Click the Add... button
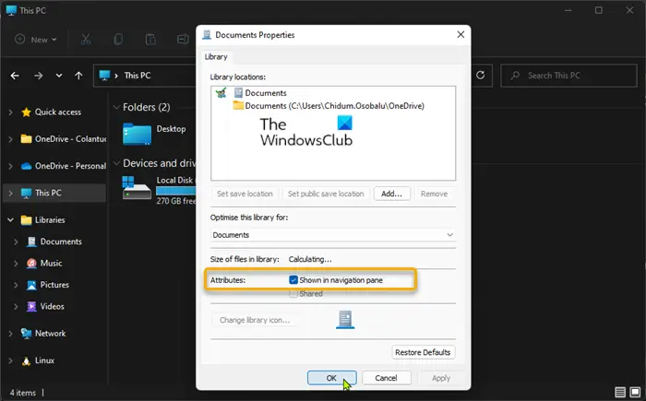Image resolution: width=646 pixels, height=401 pixels. (x=392, y=194)
